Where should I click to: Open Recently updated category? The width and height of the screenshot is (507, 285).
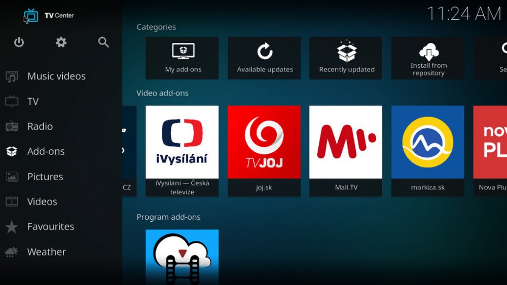tap(346, 58)
